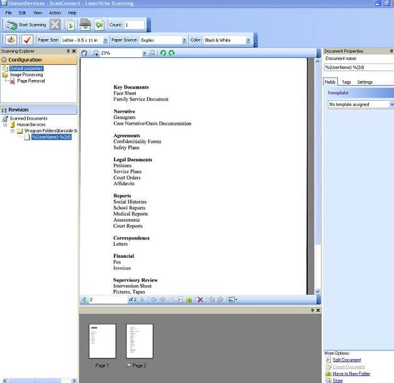Click the red checkmark toggle button
Screen dimensions: 394x383
27,40
